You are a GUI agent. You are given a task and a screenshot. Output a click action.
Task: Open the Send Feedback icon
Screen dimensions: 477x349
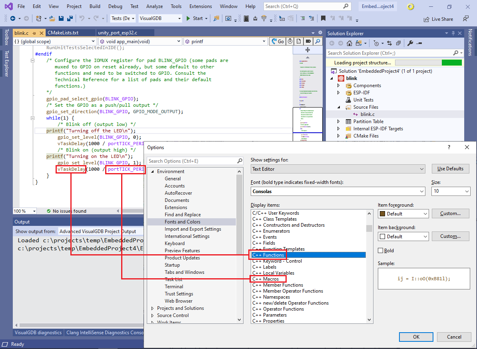click(466, 19)
